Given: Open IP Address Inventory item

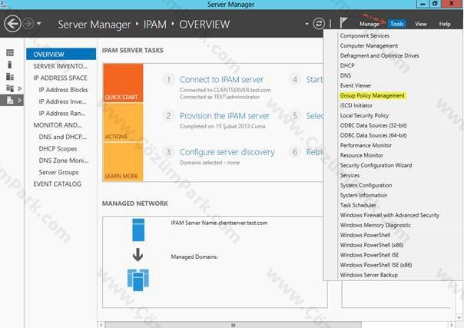Looking at the screenshot, I should [x=62, y=101].
